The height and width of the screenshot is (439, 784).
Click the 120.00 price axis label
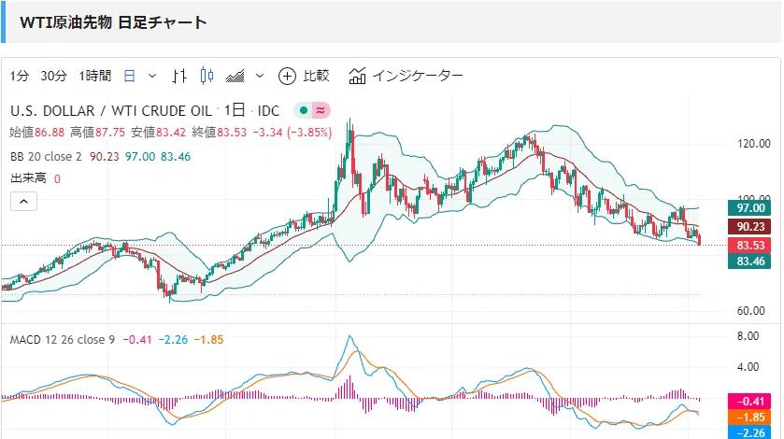coord(754,144)
